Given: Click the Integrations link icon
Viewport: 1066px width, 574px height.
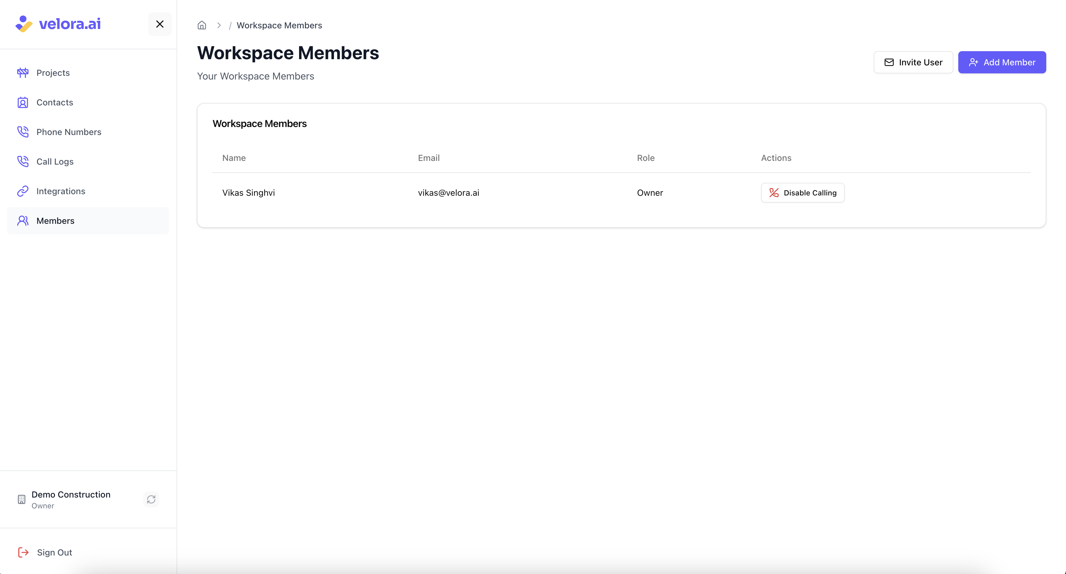Looking at the screenshot, I should point(23,191).
